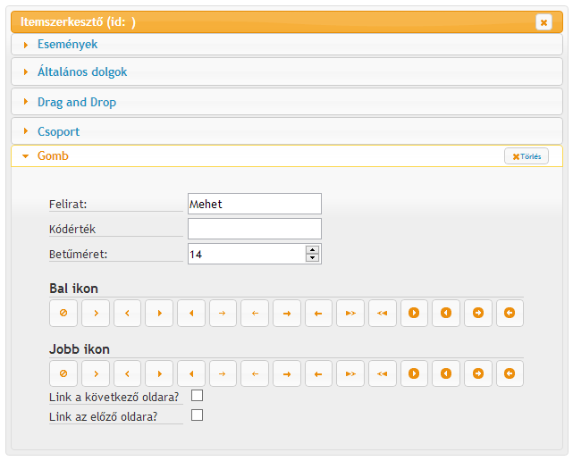
Task: Pick the circled left triangle in Jobb ikon
Action: pos(446,373)
